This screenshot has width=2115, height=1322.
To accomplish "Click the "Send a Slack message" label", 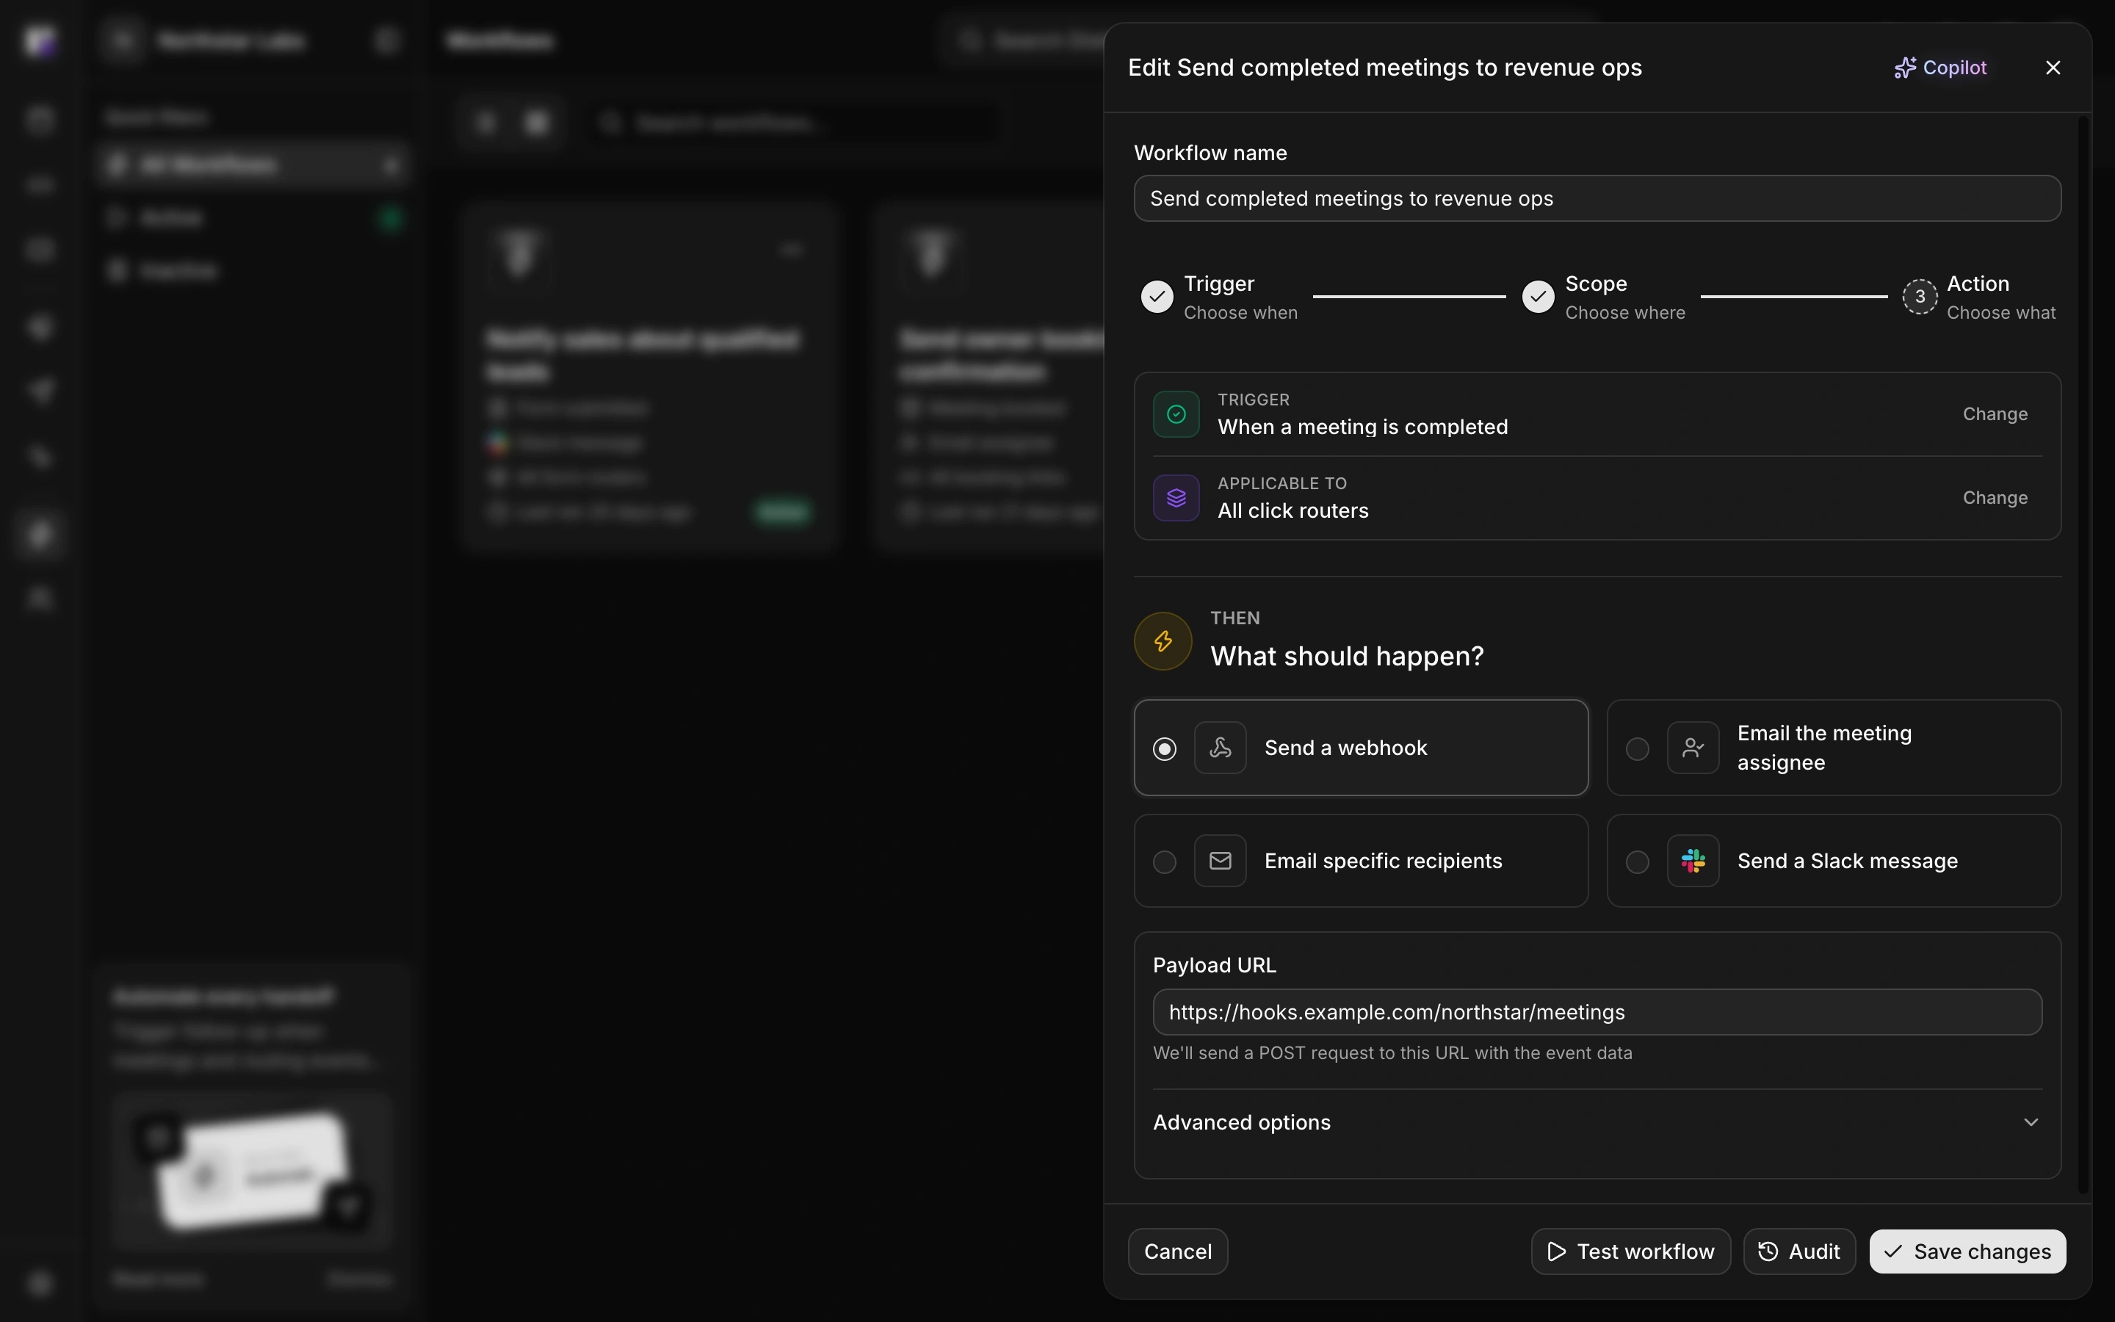I will coord(1847,862).
